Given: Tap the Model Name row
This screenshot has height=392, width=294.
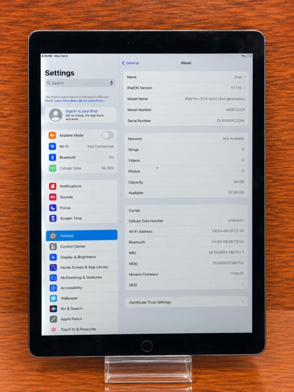Looking at the screenshot, I should (186, 99).
